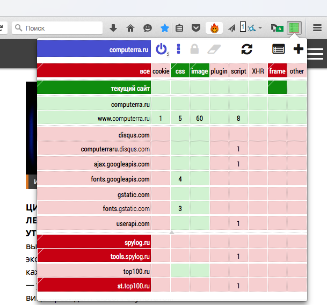
Task: Click the disqus.com domain label
Action: tap(94, 135)
